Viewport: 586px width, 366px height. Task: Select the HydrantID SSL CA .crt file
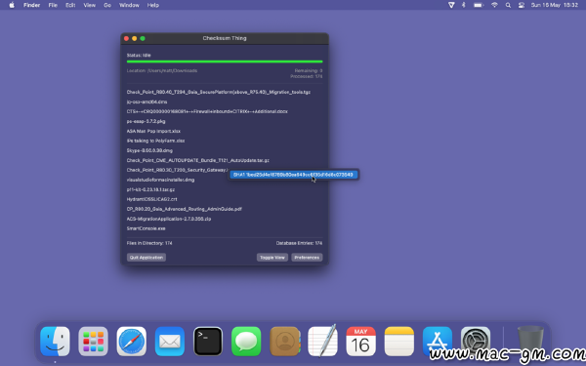(151, 199)
